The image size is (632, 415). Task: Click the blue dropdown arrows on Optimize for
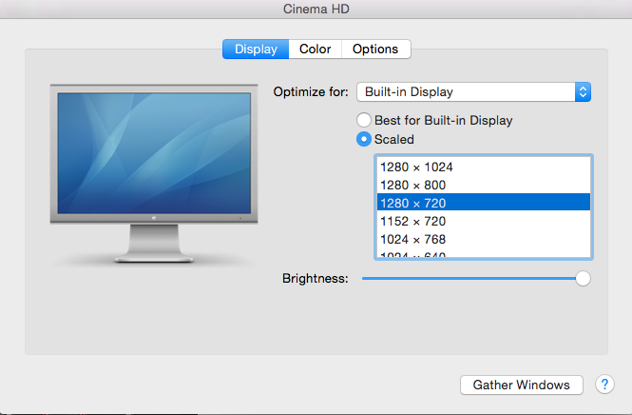[x=584, y=92]
